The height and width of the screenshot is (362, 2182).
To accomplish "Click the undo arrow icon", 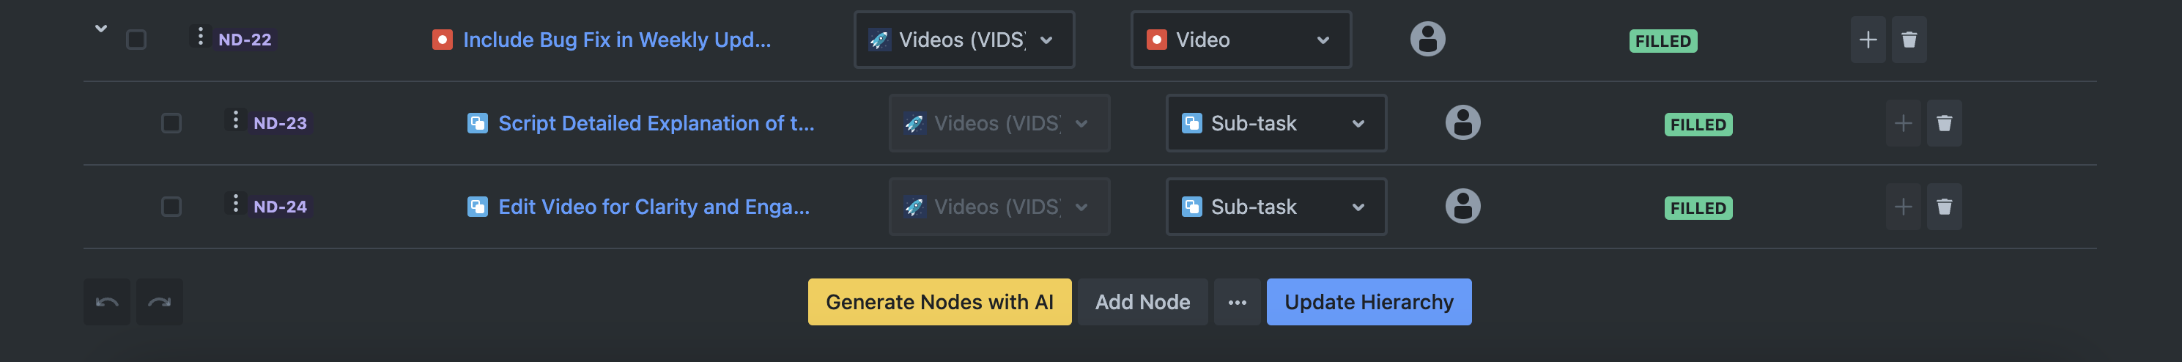I will 107,302.
